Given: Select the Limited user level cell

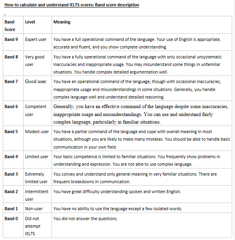Looking at the screenshot, I should (38, 160).
